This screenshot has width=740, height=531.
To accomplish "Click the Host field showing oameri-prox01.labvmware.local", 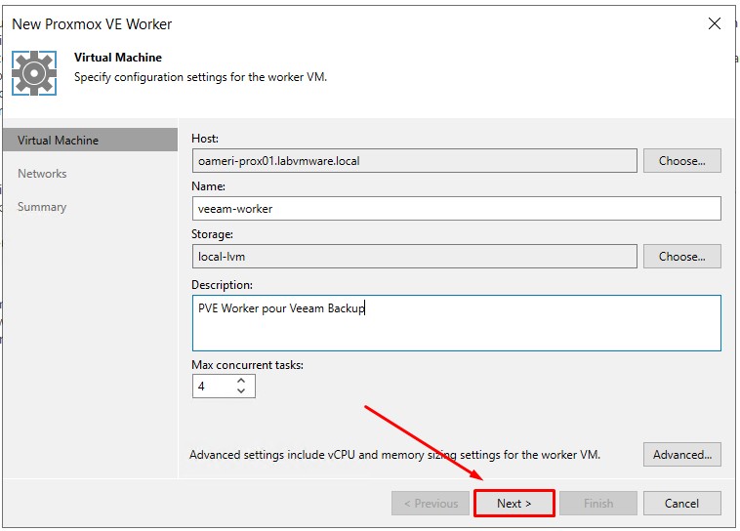I will (414, 161).
